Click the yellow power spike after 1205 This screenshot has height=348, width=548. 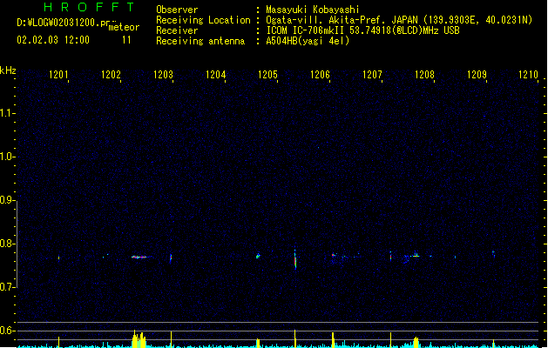point(295,338)
